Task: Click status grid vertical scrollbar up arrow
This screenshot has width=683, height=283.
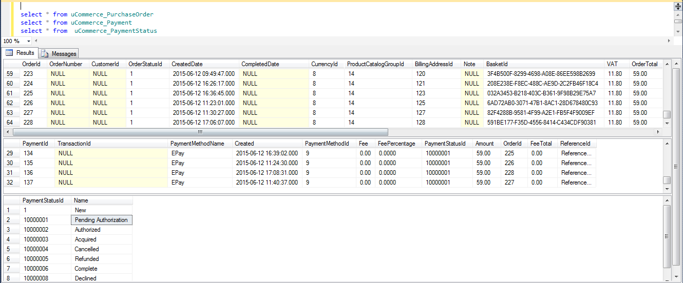Action: click(667, 200)
